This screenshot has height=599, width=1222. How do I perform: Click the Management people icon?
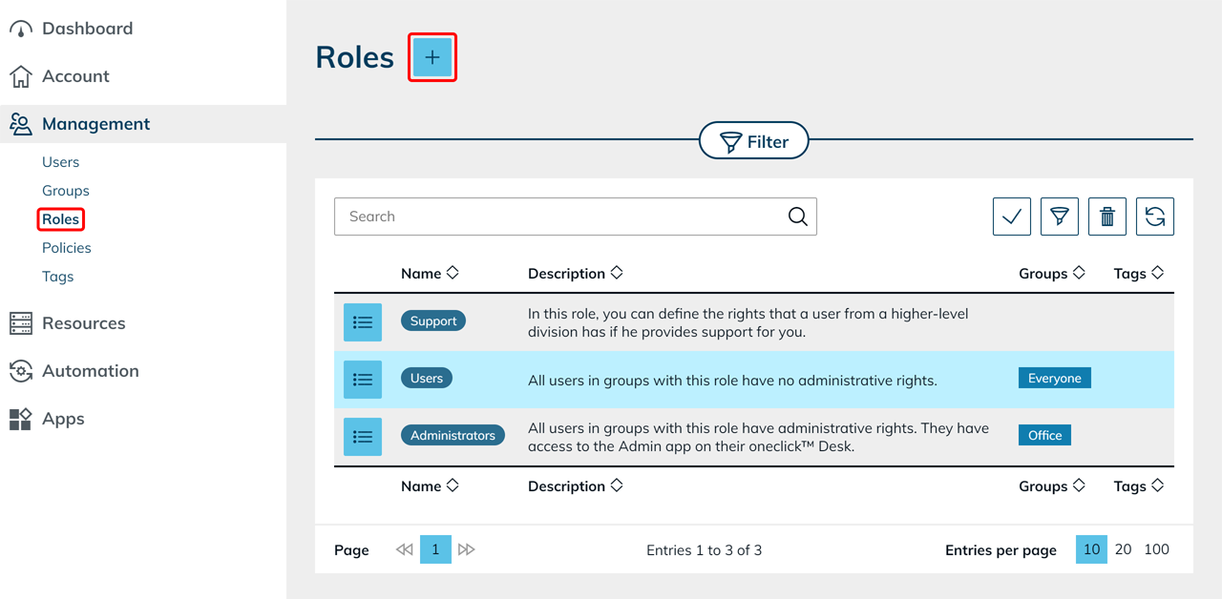click(21, 124)
